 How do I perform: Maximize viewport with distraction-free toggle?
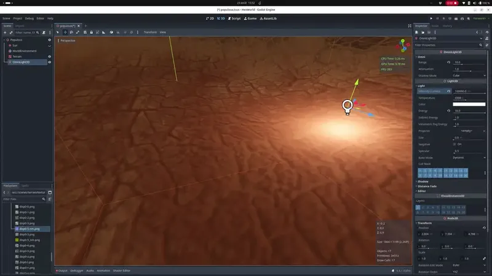(410, 26)
